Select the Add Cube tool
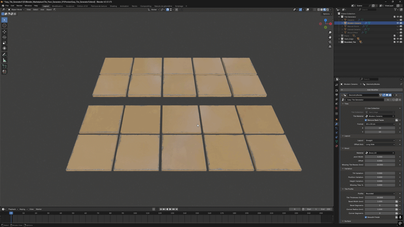This screenshot has width=404, height=227. pyautogui.click(x=4, y=67)
